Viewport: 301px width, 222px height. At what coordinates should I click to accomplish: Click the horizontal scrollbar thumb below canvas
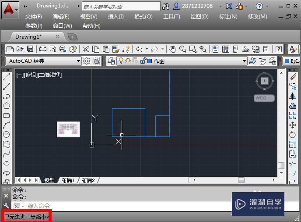pyautogui.click(x=241, y=180)
